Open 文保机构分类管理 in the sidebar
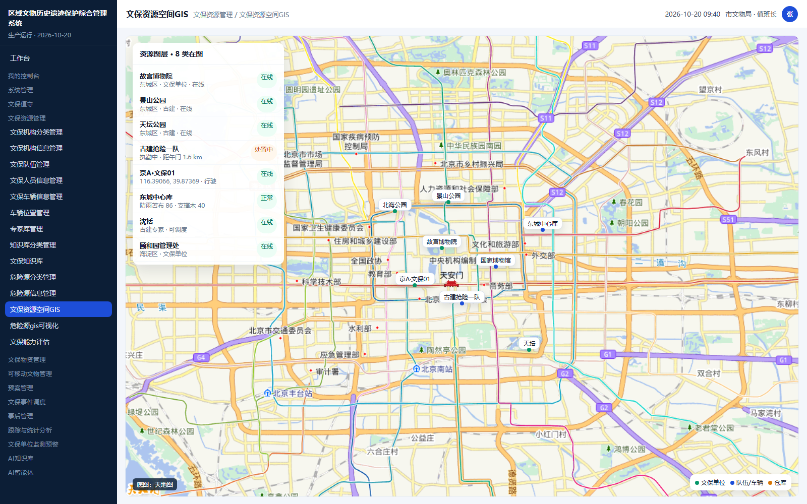Screen dimensions: 807x504 59,132
